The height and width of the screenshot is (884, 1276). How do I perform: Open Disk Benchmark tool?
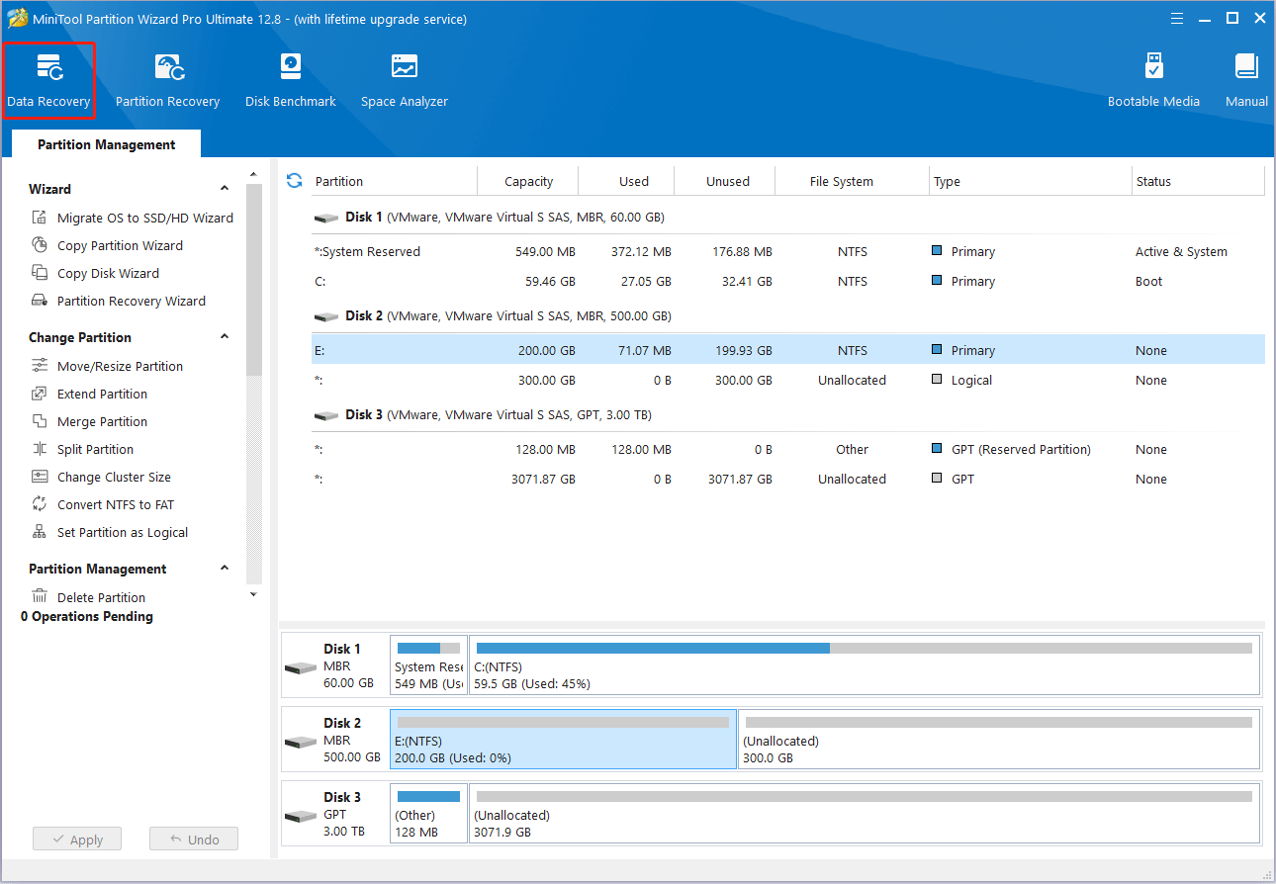291,80
